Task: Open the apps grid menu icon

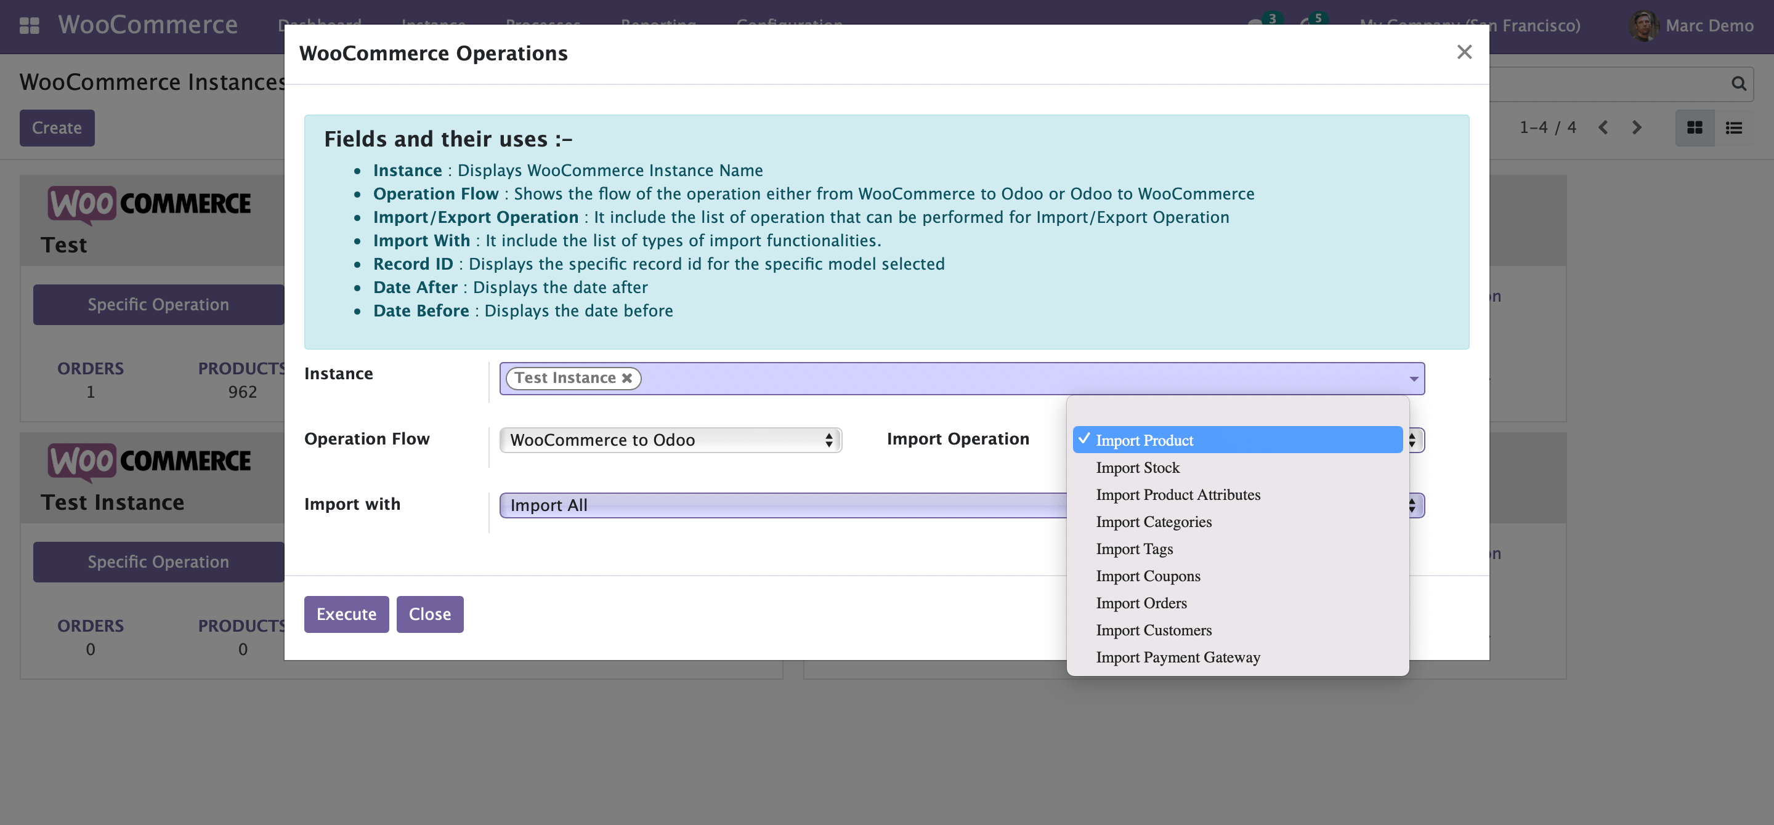Action: [x=29, y=25]
